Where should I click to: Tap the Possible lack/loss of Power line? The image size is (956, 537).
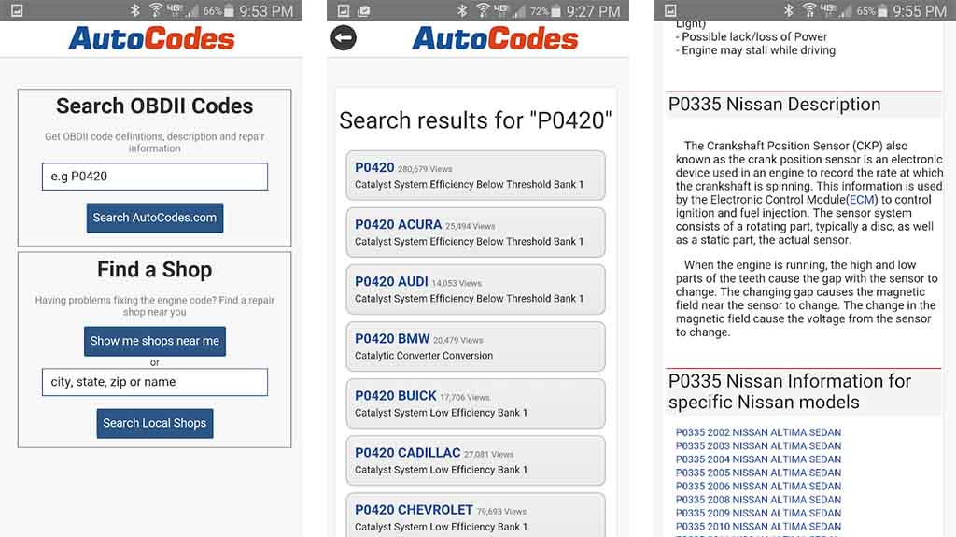coord(752,37)
